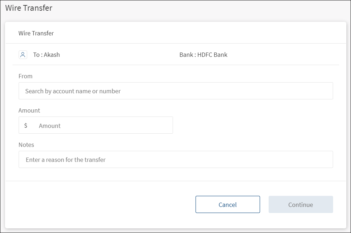Image resolution: width=351 pixels, height=233 pixels.
Task: Click the recipient person icon
Action: tap(23, 55)
